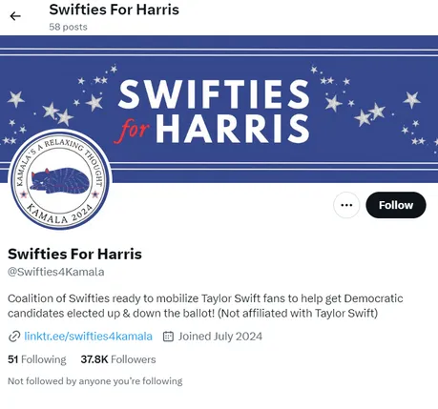Click the @Swifties4Kamala handle
This screenshot has width=438, height=409.
tap(56, 272)
